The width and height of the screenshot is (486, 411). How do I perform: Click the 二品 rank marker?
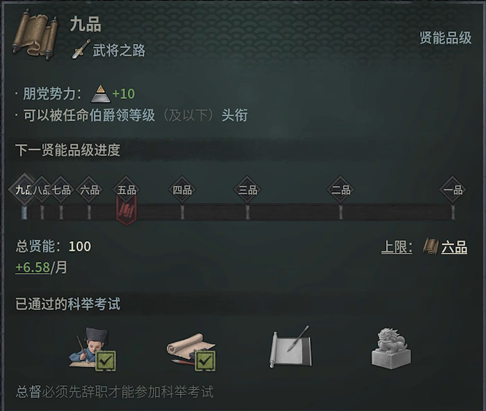coord(341,190)
